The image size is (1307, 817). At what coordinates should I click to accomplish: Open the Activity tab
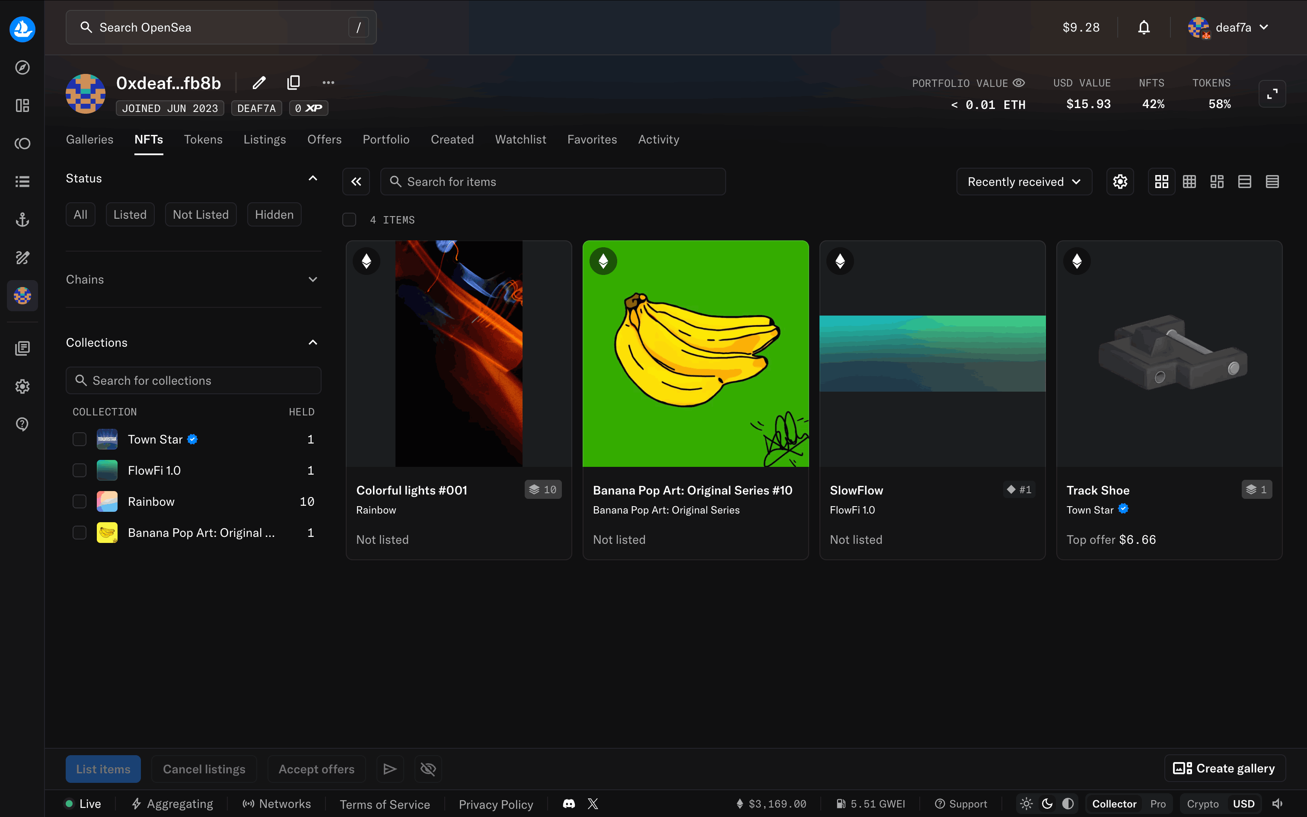point(658,139)
